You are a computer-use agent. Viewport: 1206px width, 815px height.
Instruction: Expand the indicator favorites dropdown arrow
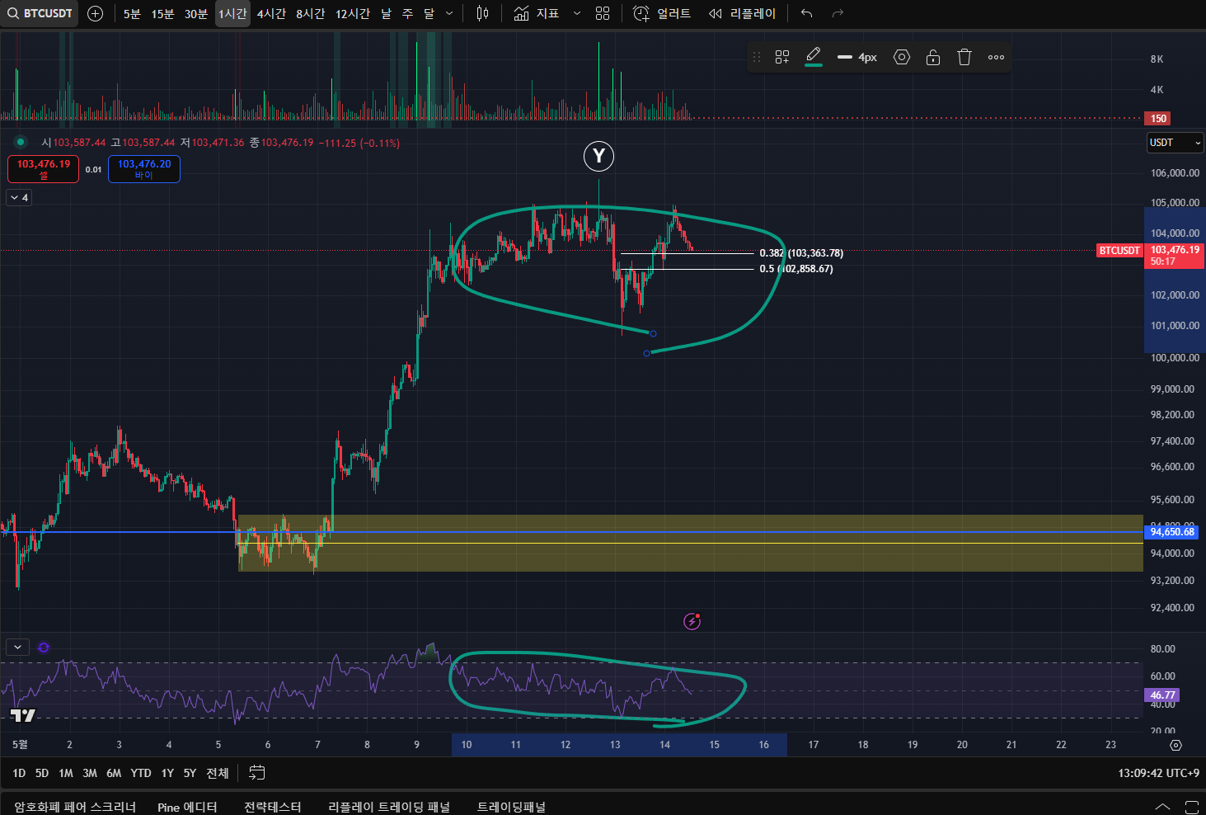pyautogui.click(x=577, y=13)
